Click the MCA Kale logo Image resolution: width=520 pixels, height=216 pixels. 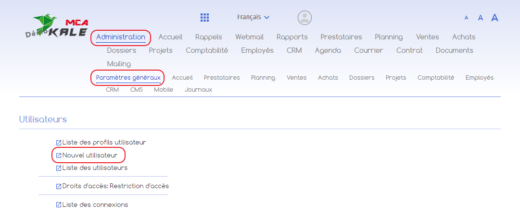point(58,28)
